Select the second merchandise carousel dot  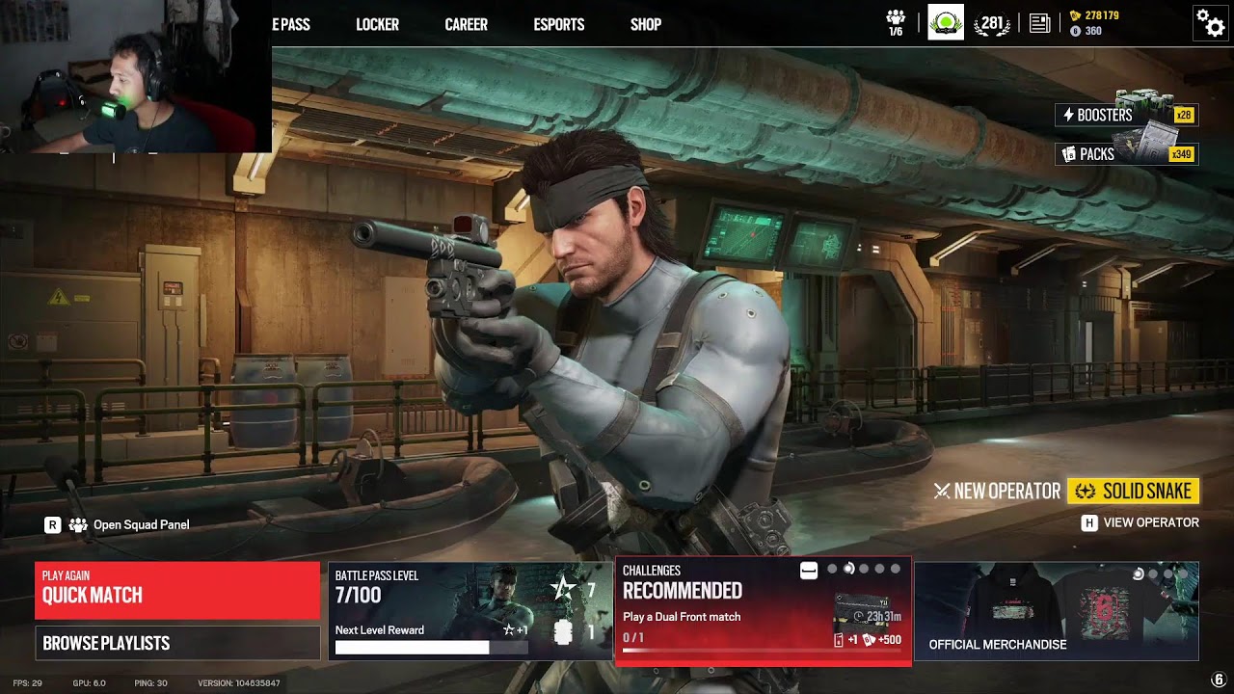tap(1153, 574)
